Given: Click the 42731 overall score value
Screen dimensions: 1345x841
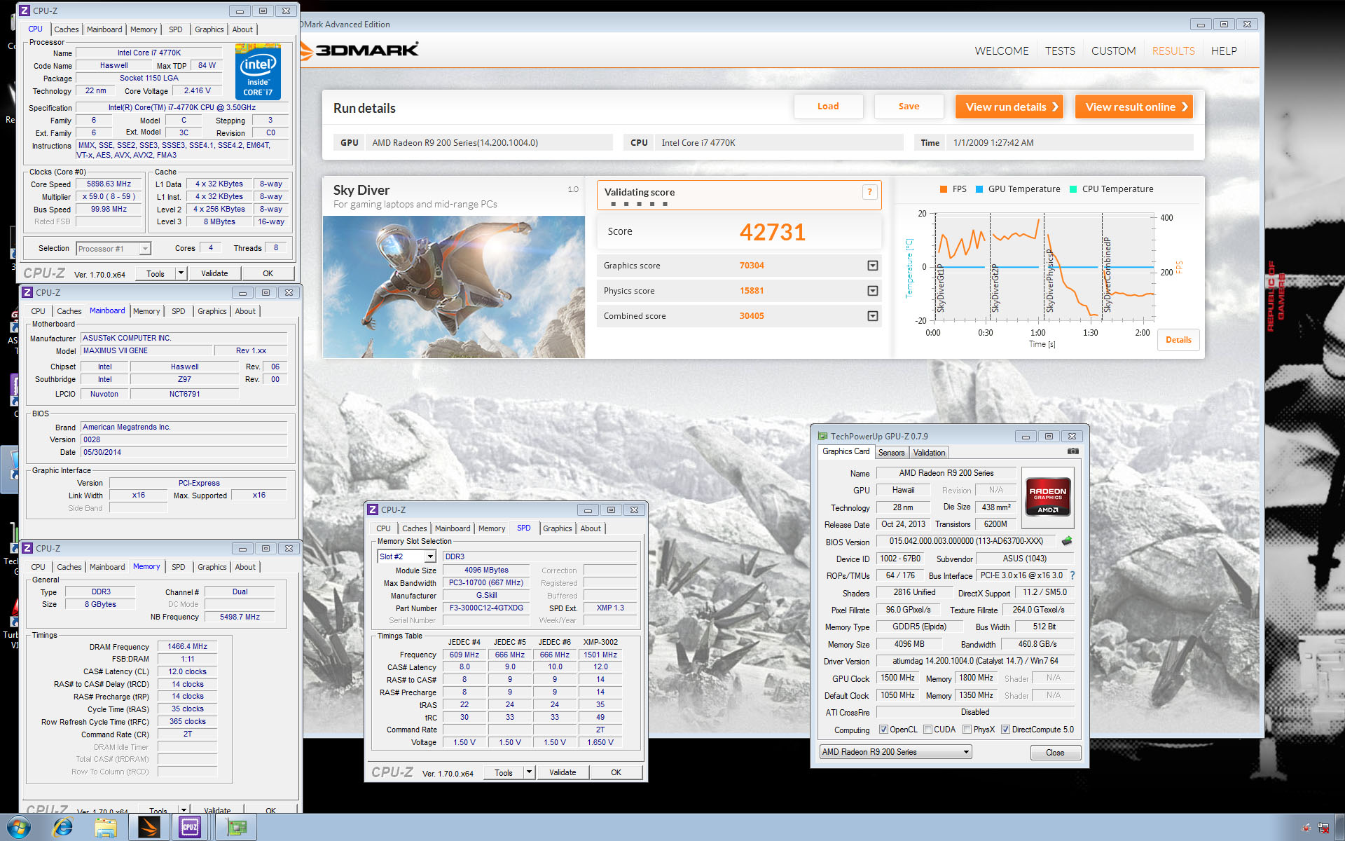Looking at the screenshot, I should [773, 232].
